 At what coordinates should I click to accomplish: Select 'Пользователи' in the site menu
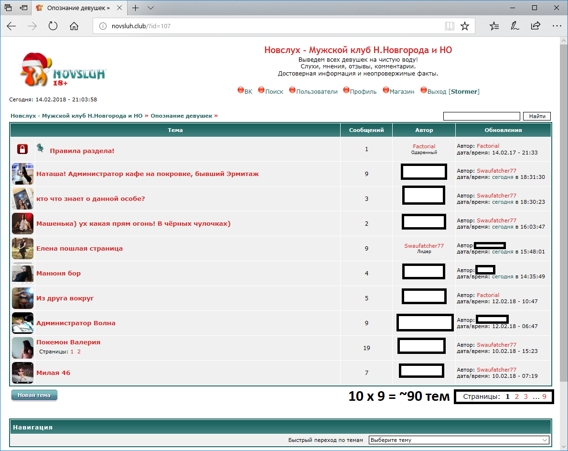coord(317,92)
